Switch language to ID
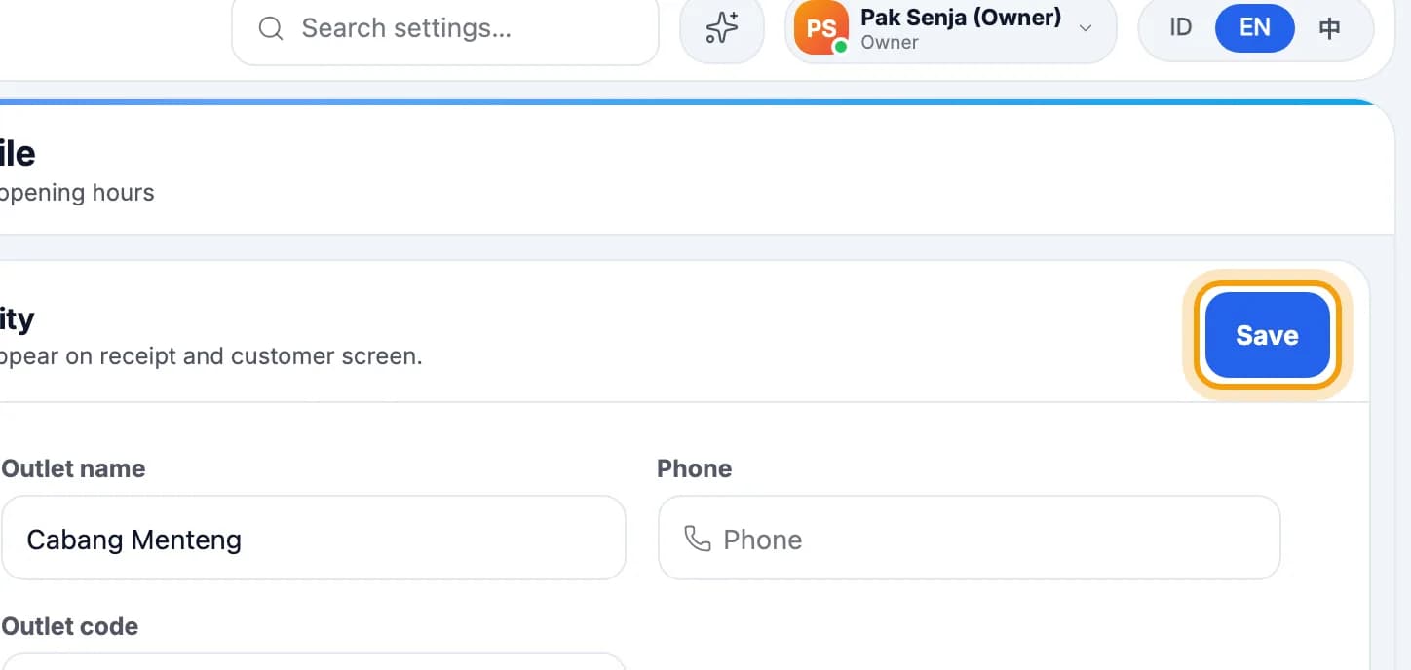The width and height of the screenshot is (1411, 670). 1180,28
